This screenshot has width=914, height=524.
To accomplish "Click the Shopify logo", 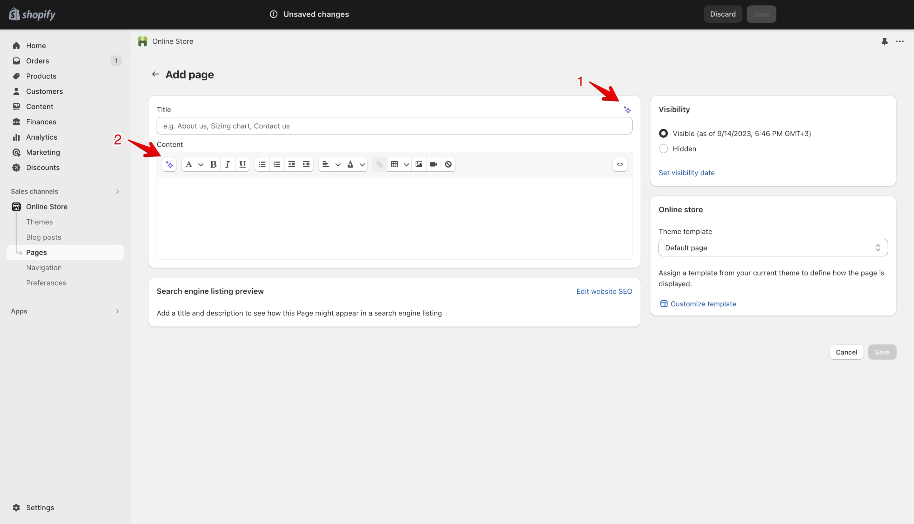I will [32, 14].
